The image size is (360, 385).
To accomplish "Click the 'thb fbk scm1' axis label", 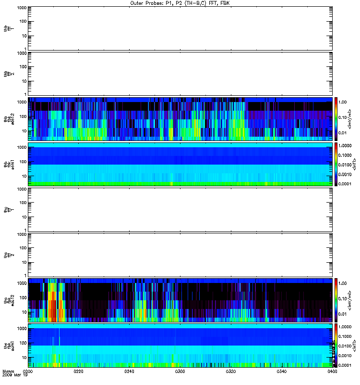I will click(x=9, y=164).
